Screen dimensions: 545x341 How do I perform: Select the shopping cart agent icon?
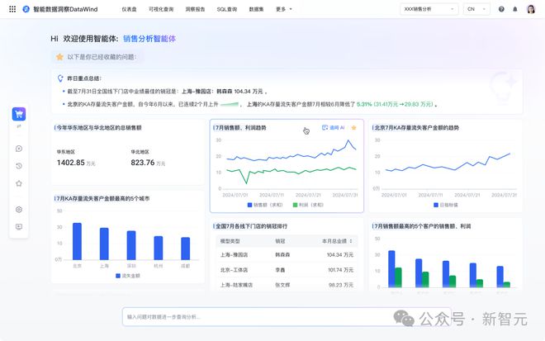point(19,114)
